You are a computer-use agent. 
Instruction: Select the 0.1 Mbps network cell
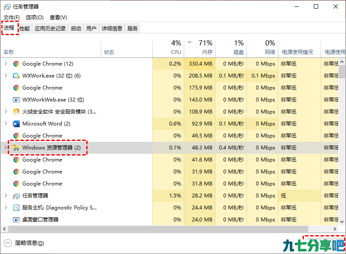pos(262,76)
